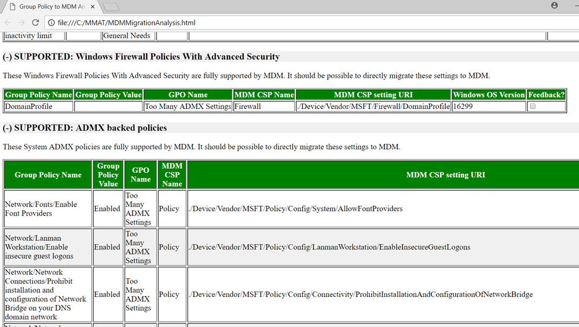The width and height of the screenshot is (579, 327).
Task: Click the ADMX table MDM CSP setting URI header
Action: tap(383, 175)
